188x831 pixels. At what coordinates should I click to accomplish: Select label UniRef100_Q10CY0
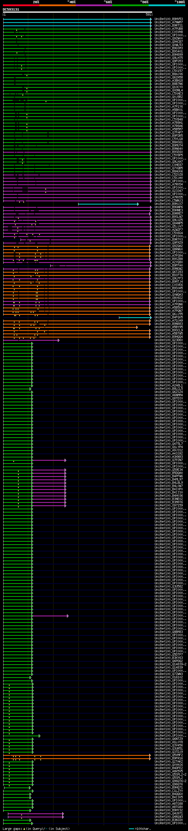[169, 87]
